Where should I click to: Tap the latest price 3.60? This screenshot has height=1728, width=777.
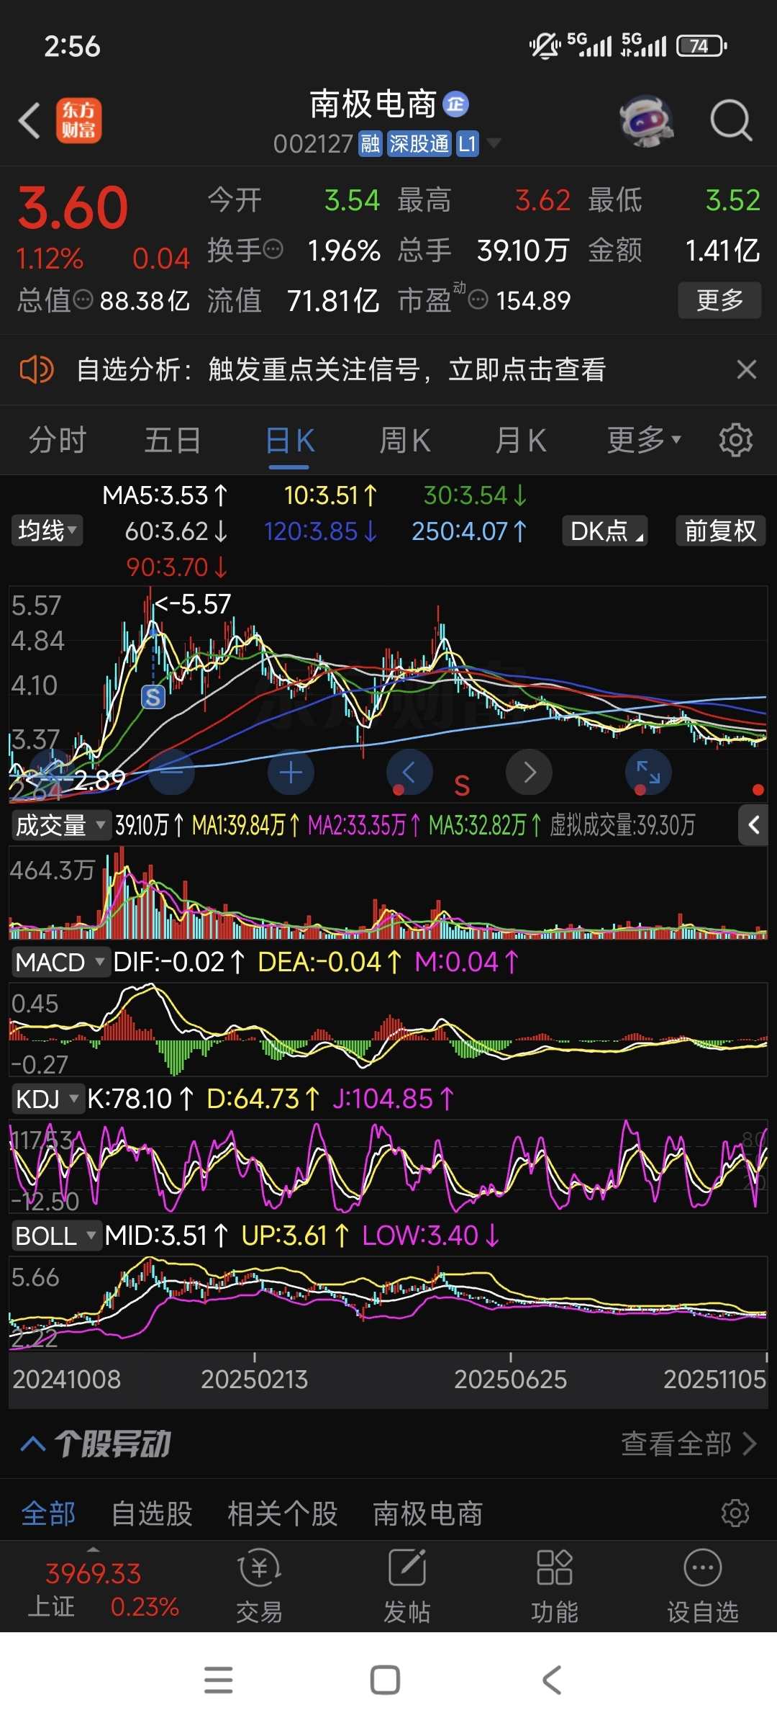coord(73,207)
